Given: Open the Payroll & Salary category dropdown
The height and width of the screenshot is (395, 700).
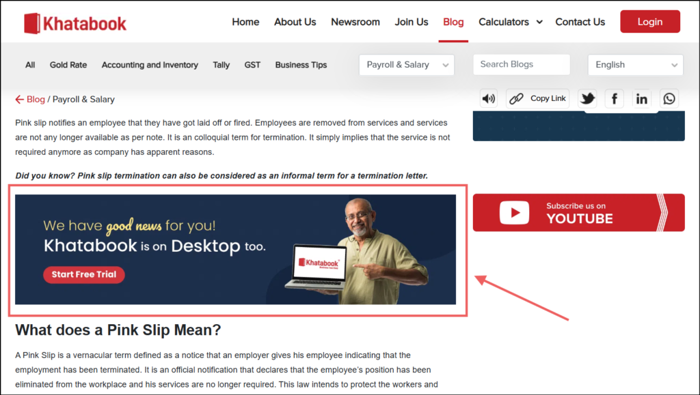Looking at the screenshot, I should click(406, 65).
